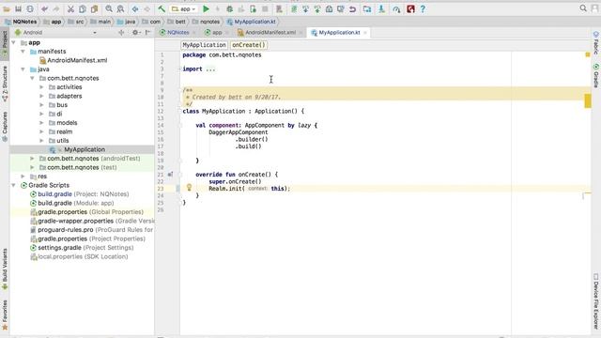Click the red square arrow toolbar icon

(410, 8)
